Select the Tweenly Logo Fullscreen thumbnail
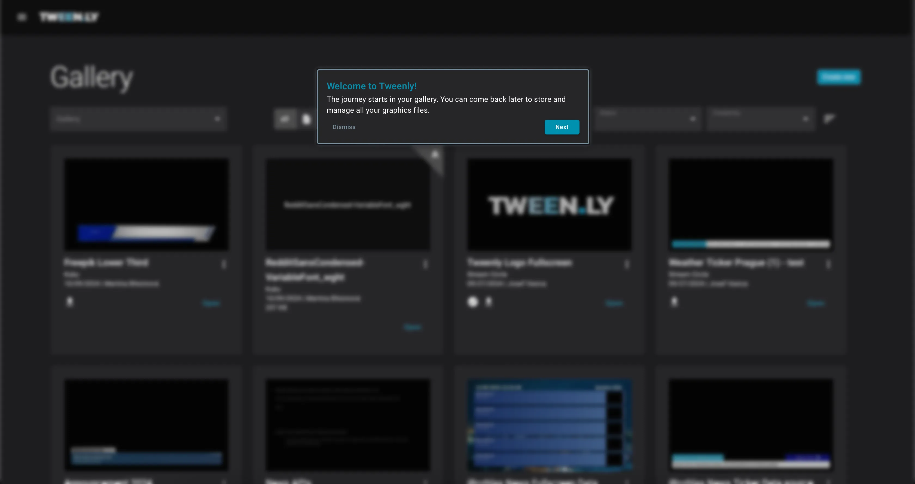 (x=549, y=205)
